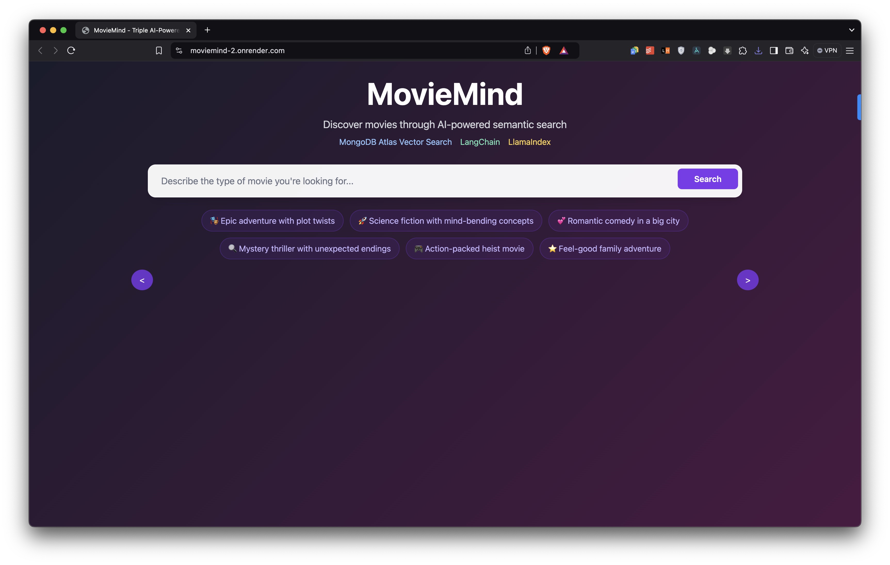The height and width of the screenshot is (565, 890).
Task: Open the Brave Wallet icon
Action: point(789,51)
